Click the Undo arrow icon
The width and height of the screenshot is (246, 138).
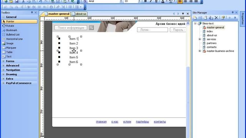40,1
